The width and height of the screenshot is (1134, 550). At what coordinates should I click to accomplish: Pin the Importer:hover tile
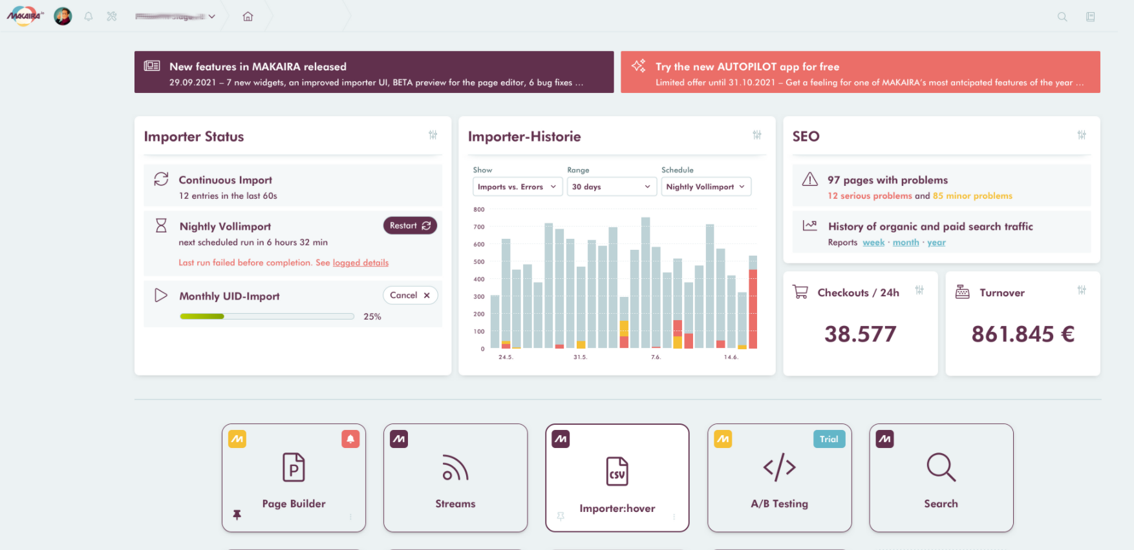point(561,516)
